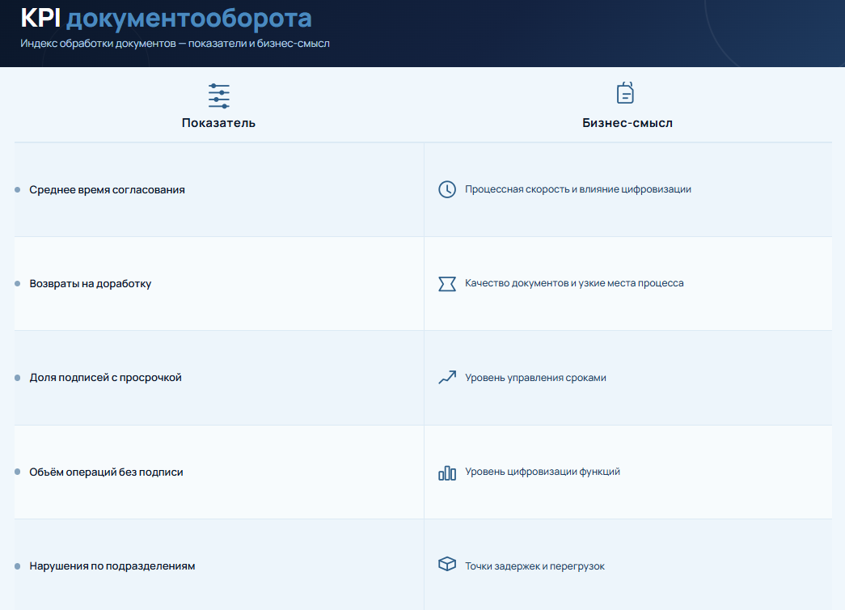This screenshot has width=845, height=610.
Task: Click the bar chart icon beside Уровень цифровизации
Action: click(x=446, y=473)
